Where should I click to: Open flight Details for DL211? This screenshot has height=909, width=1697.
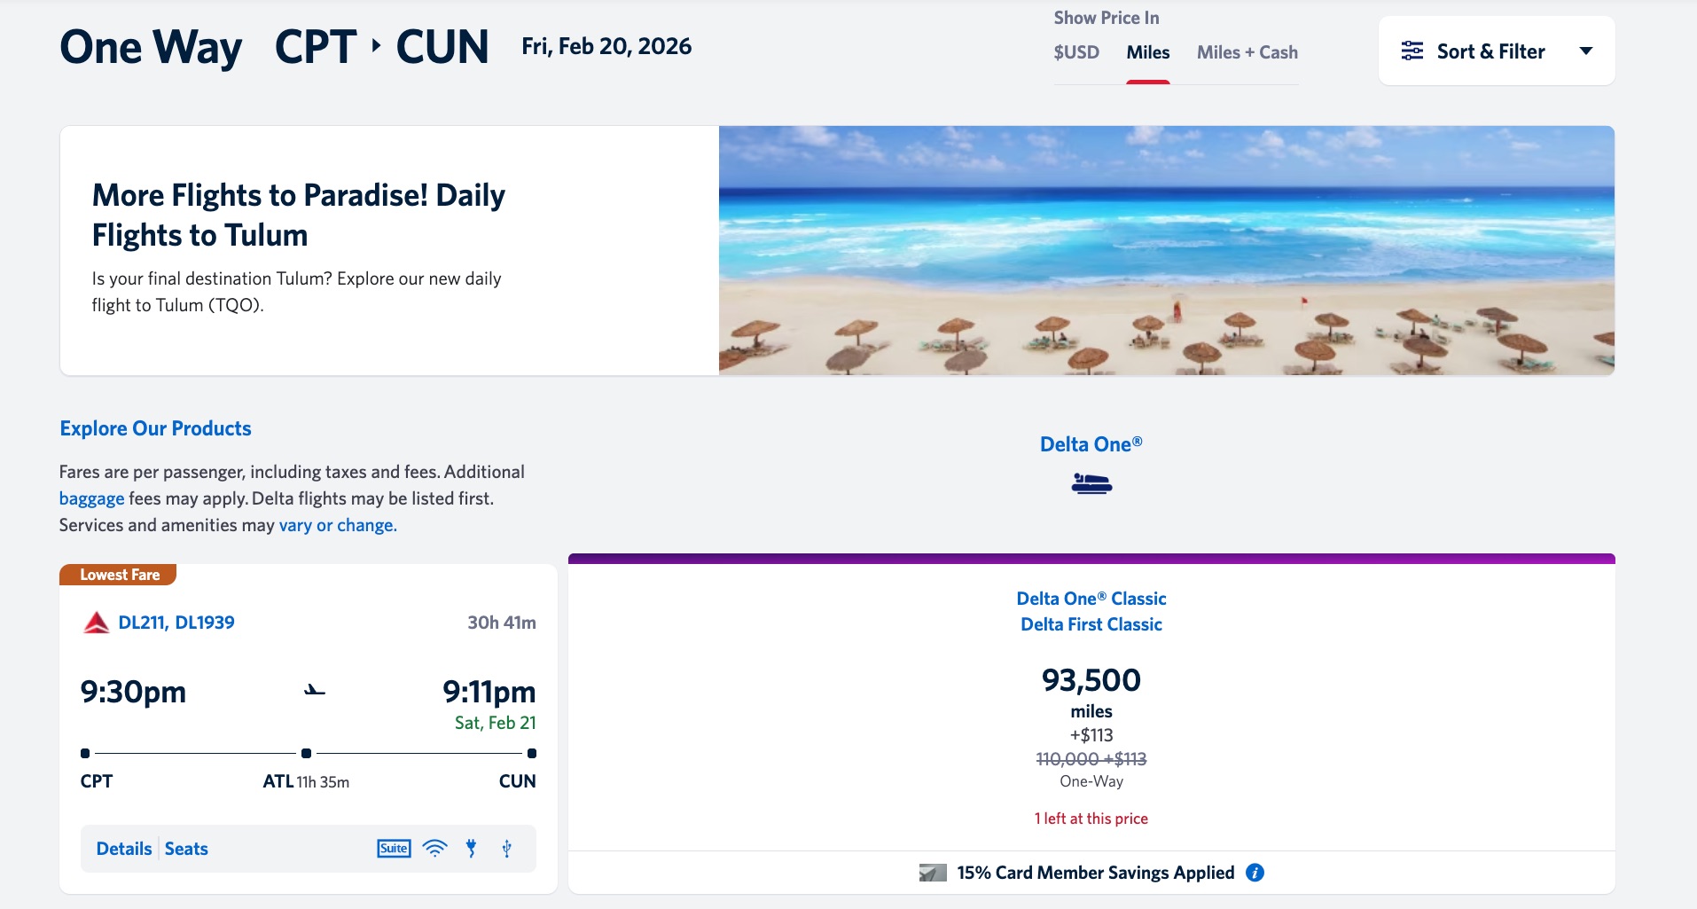(123, 849)
